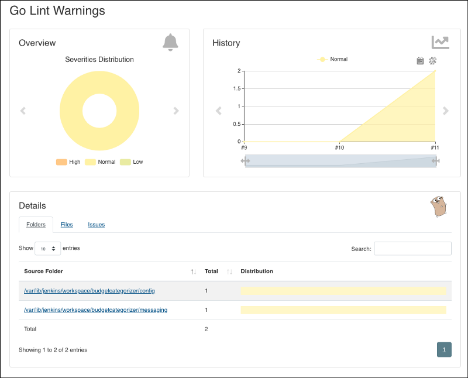Open the budgetcategorizer/config folder link
This screenshot has height=378, width=468.
(90, 291)
